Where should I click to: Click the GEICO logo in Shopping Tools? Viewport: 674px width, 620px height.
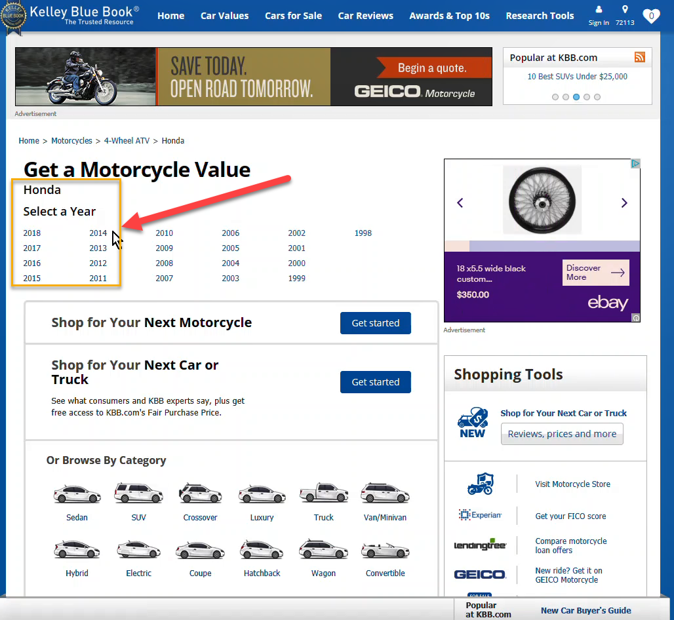(480, 575)
